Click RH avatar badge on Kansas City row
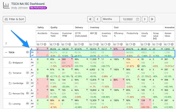The width and height of the screenshot is (176, 109). [27, 93]
